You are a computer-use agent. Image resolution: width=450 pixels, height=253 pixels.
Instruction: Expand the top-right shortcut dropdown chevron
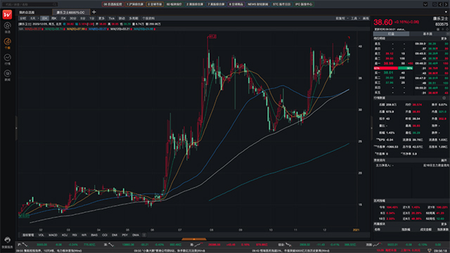(425, 4)
